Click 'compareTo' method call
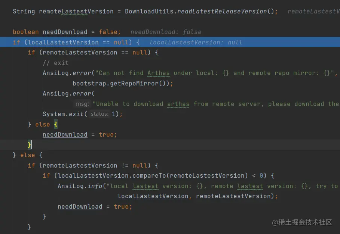The width and height of the screenshot is (340, 234). pos(149,176)
